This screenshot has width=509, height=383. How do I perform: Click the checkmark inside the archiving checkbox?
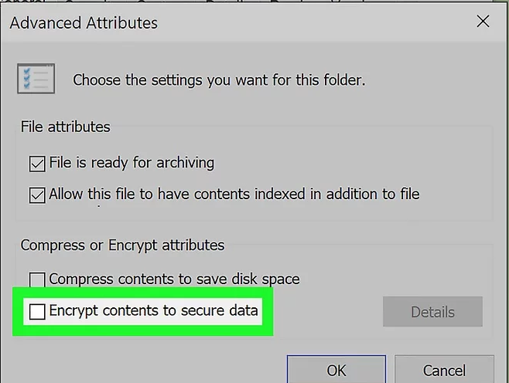[37, 164]
